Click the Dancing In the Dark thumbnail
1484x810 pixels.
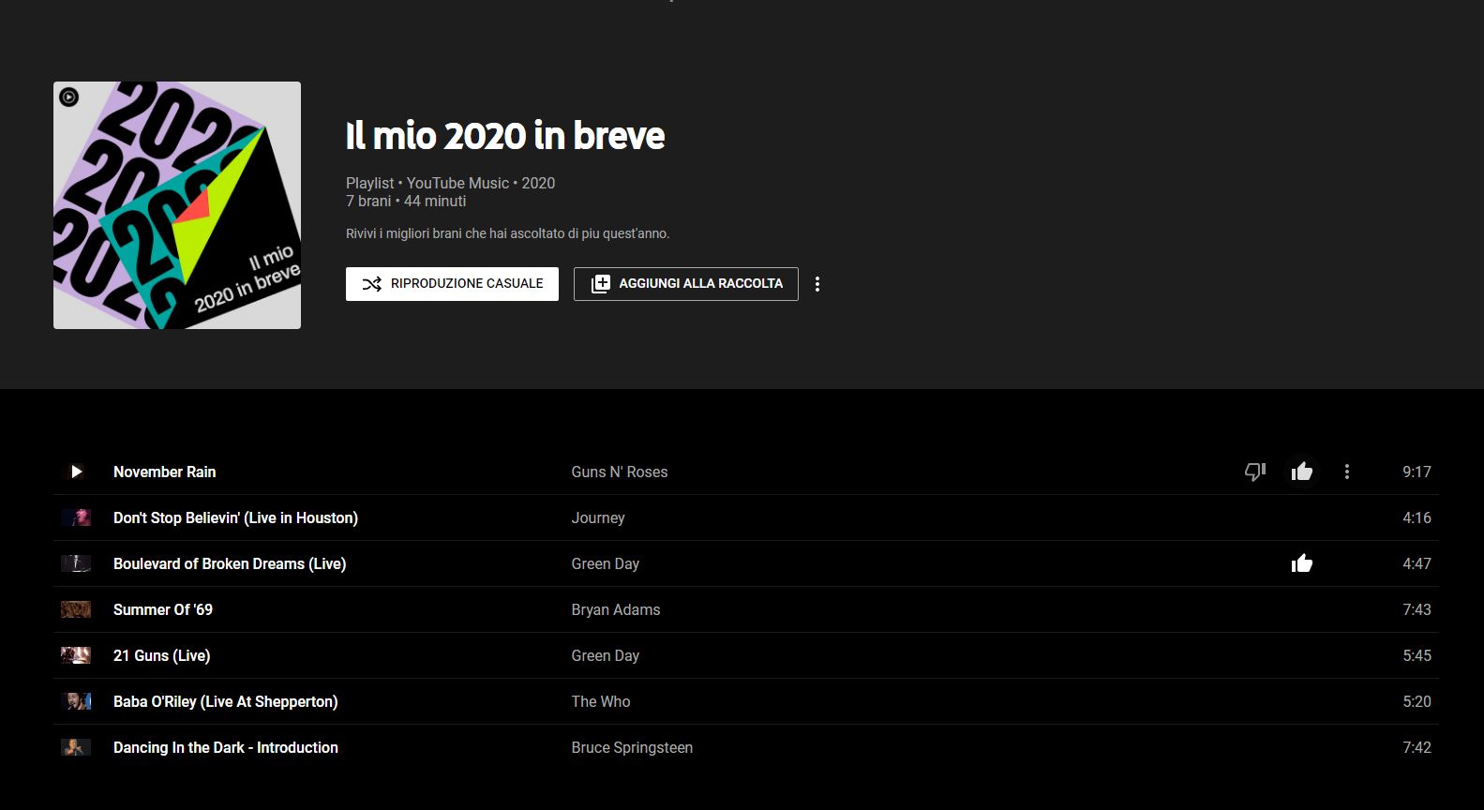[76, 747]
